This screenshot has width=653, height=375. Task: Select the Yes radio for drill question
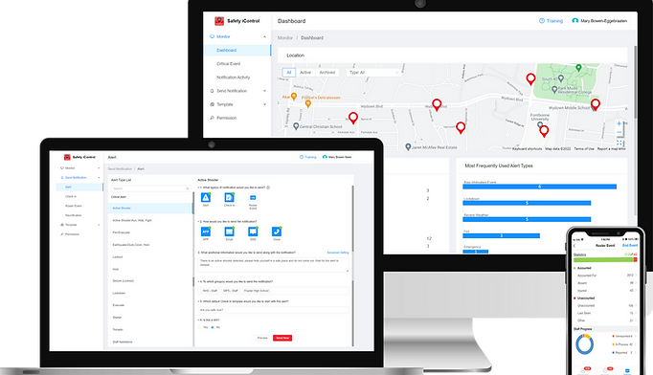200,327
